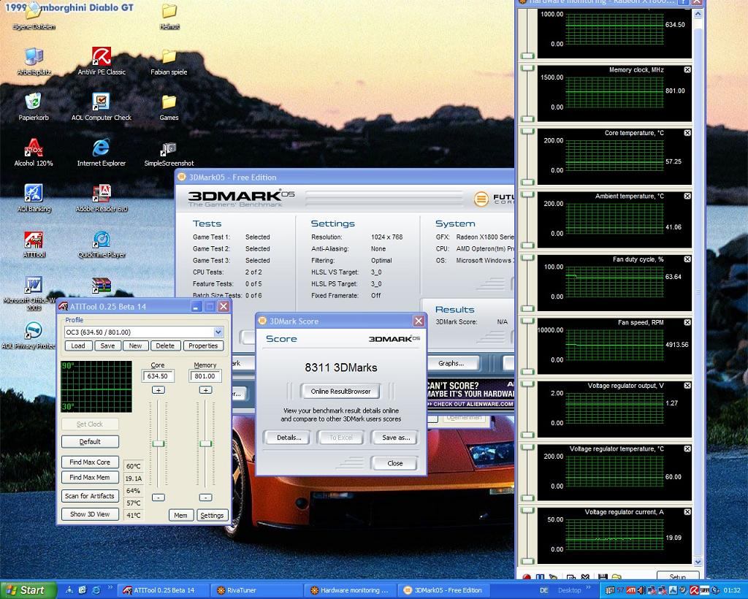Screen dimensions: 748x599
Task: Switch to Hardware monitoring taskbar button
Action: [351, 590]
